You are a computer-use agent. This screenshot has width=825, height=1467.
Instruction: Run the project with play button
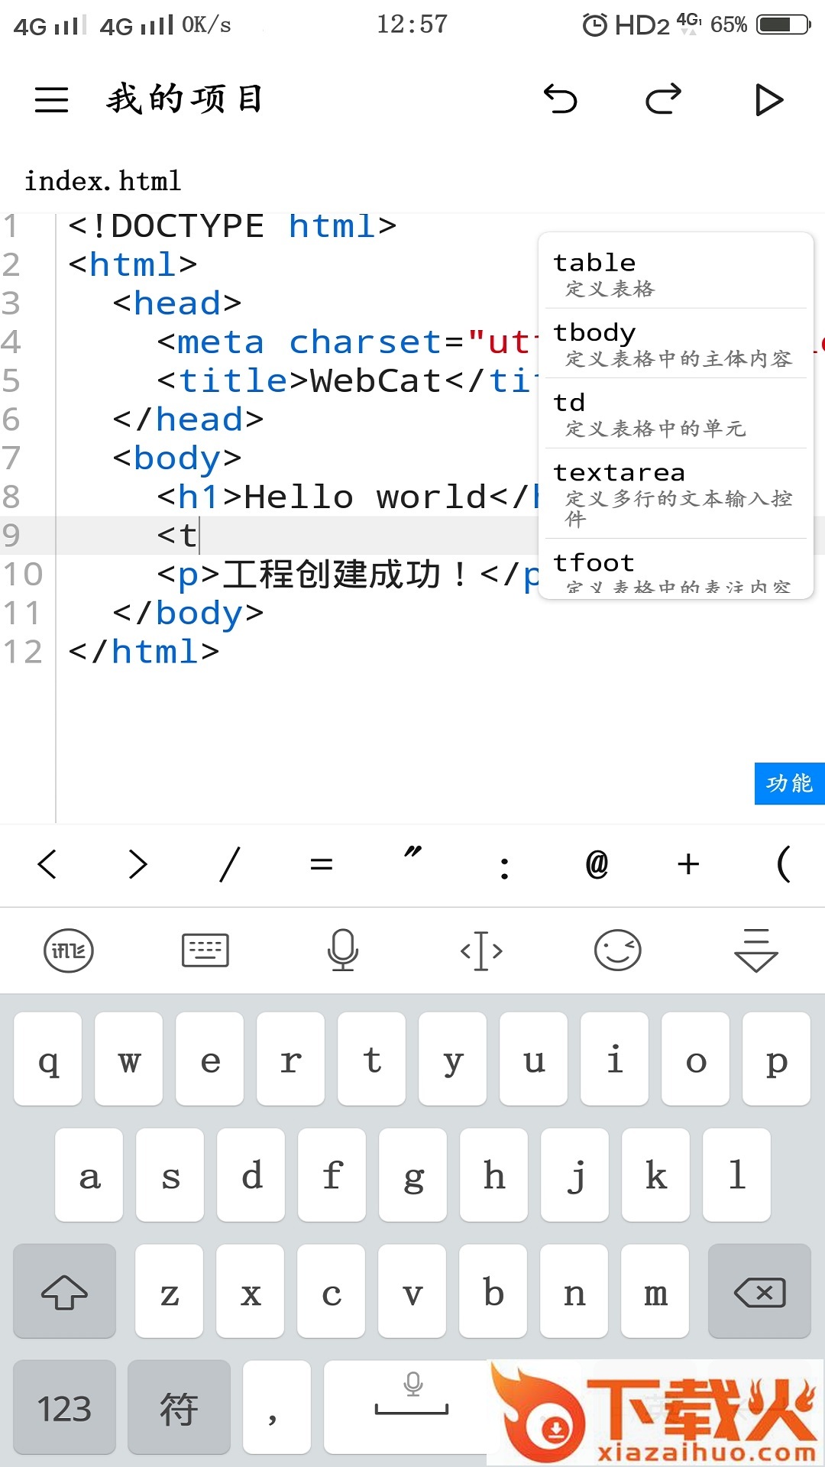(x=768, y=100)
